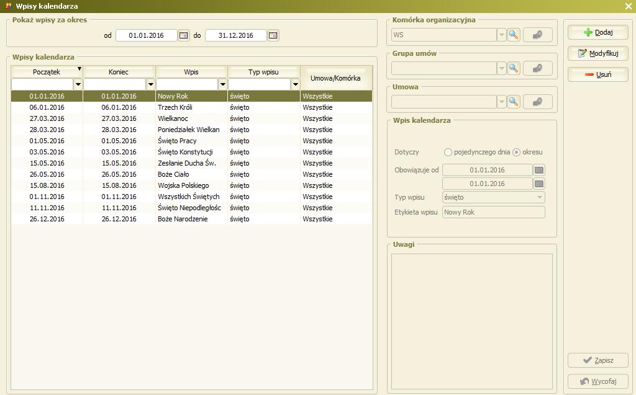Screen dimensions: 636x395
Task: Click the Grupa umów input field
Action: pos(444,68)
